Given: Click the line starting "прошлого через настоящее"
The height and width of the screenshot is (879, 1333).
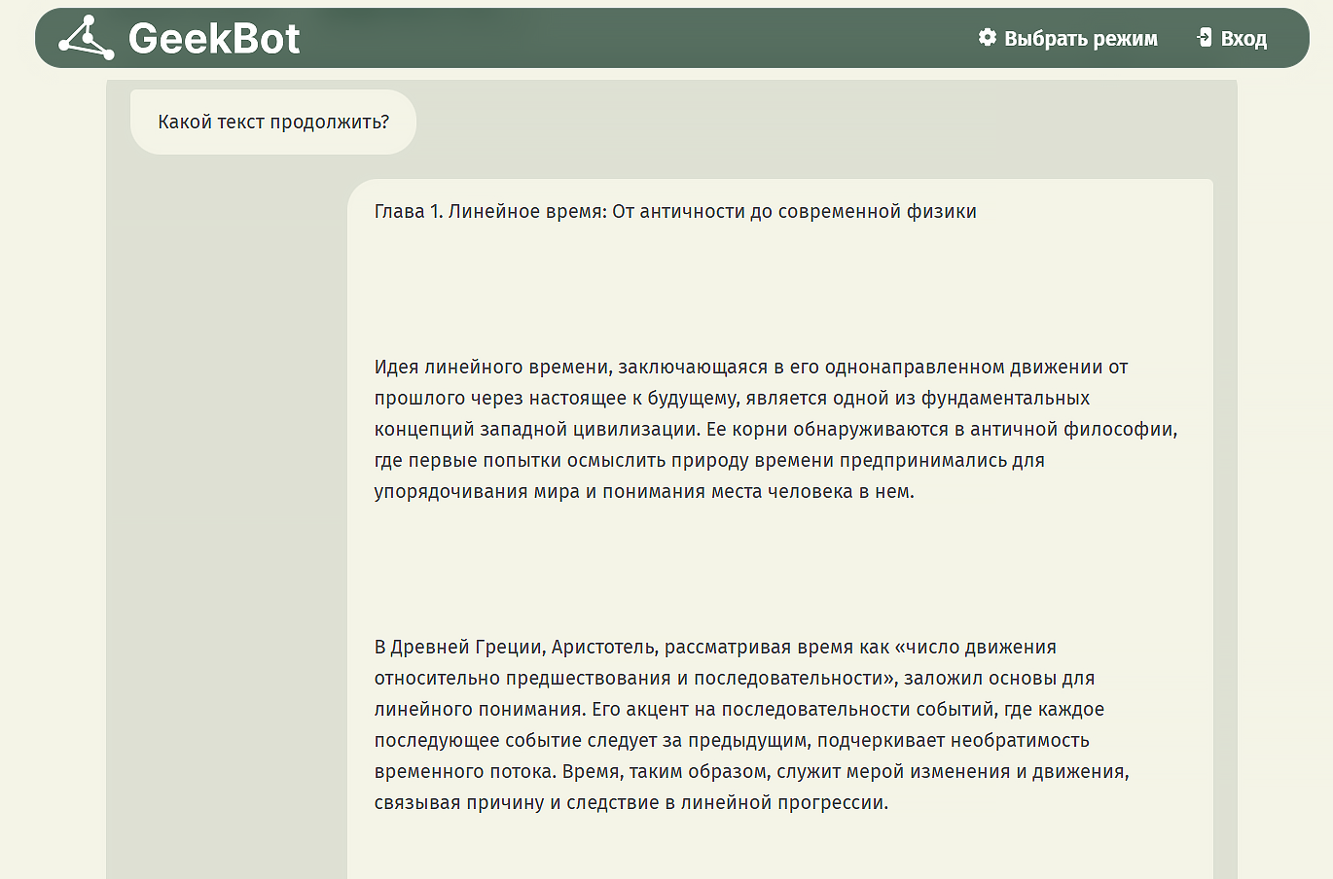Looking at the screenshot, I should pos(732,399).
